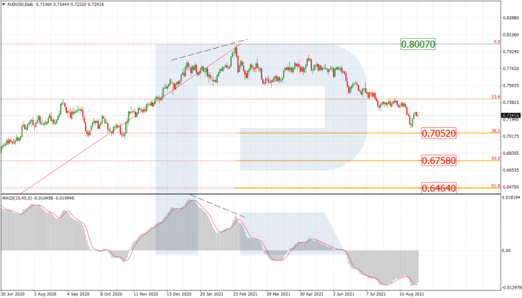
Task: Click the 30 Jun 2020 date label
Action: tap(13, 295)
